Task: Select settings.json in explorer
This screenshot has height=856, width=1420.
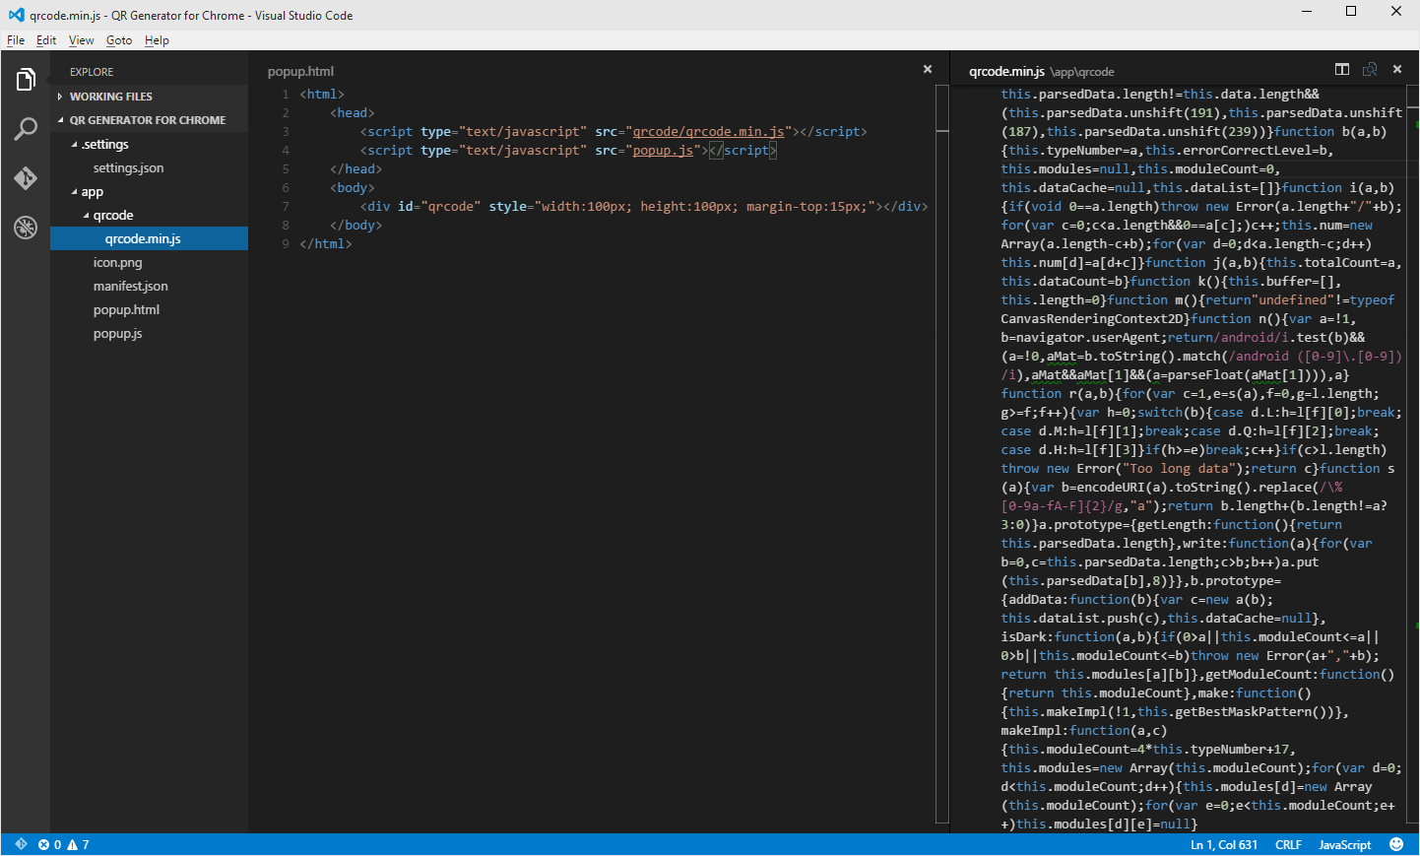Action: click(149, 167)
